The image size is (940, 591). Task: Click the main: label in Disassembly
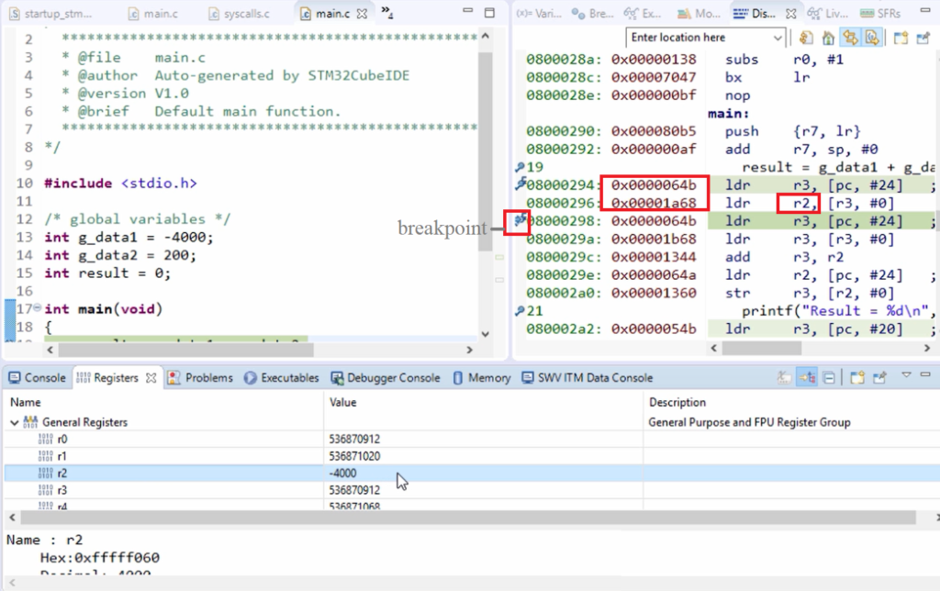pos(728,113)
